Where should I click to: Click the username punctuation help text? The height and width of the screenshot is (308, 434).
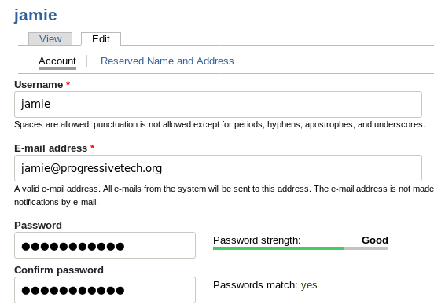click(x=219, y=125)
